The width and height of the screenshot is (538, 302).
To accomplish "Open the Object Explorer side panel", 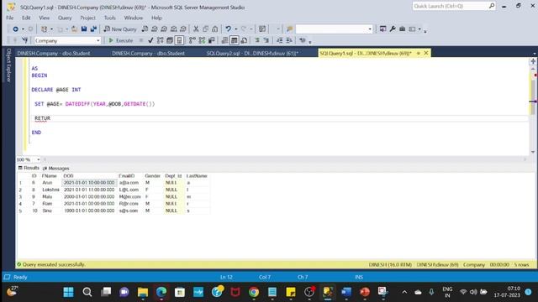I will click(x=8, y=65).
